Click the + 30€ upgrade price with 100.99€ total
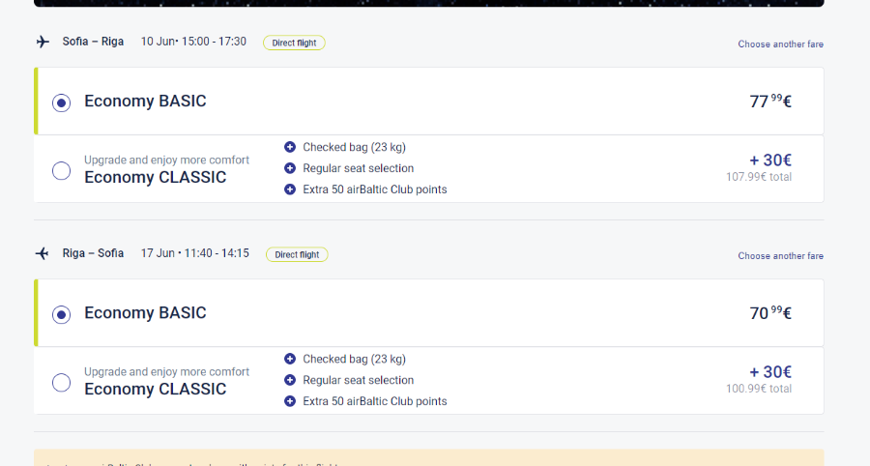 [x=770, y=372]
